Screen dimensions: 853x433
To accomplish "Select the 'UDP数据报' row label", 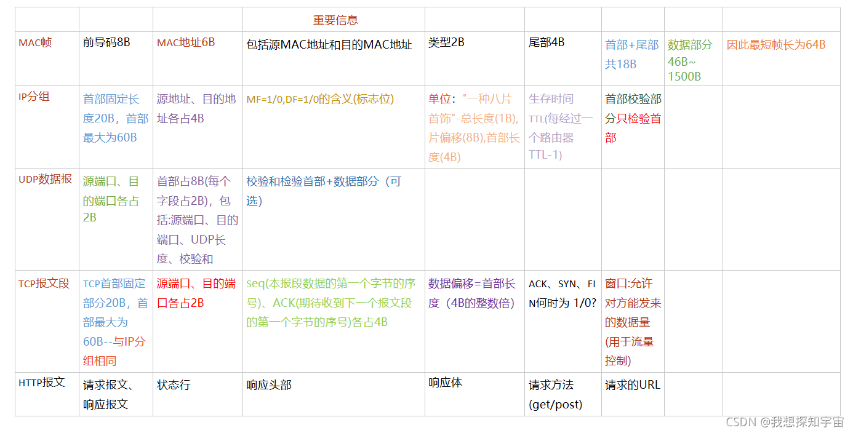I will [46, 179].
